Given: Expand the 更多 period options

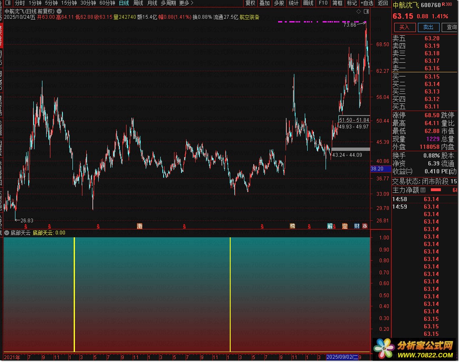Looking at the screenshot, I should click(186, 3).
